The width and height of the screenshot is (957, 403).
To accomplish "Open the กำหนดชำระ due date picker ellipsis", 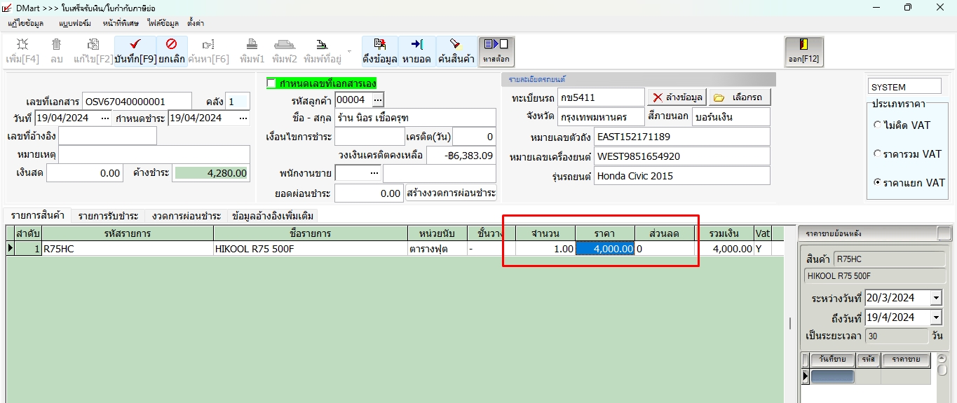I will (x=243, y=118).
